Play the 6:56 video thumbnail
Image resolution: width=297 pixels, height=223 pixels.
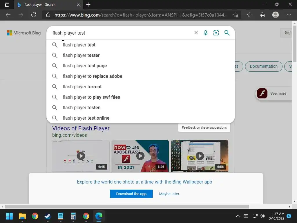(x=200, y=156)
